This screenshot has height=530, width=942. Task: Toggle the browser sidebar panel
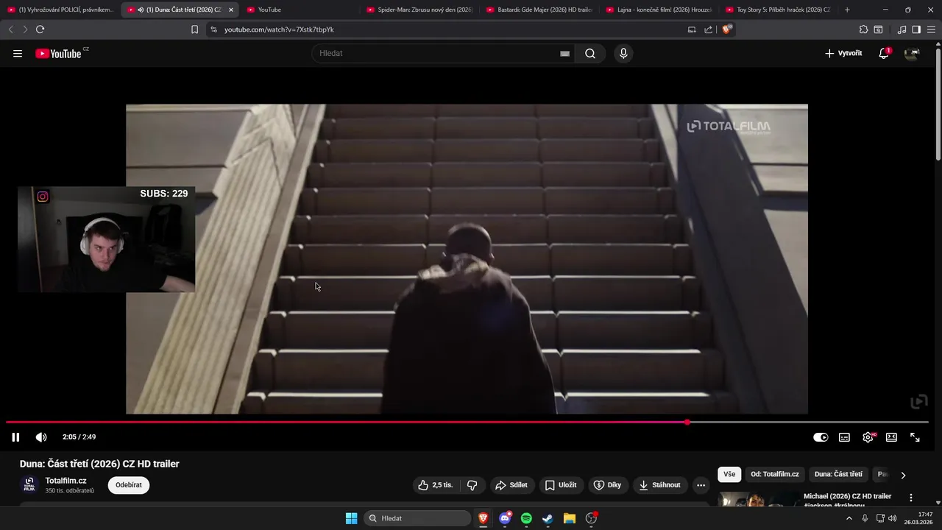click(916, 29)
